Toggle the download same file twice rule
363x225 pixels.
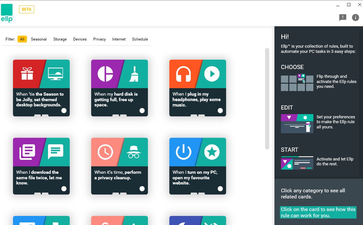[x=64, y=189]
